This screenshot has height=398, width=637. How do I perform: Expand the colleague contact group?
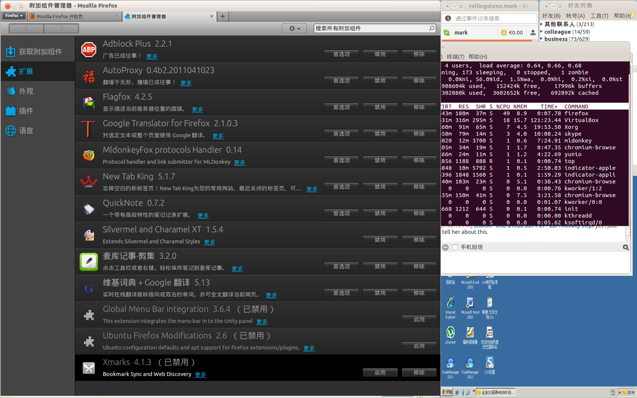[541, 31]
